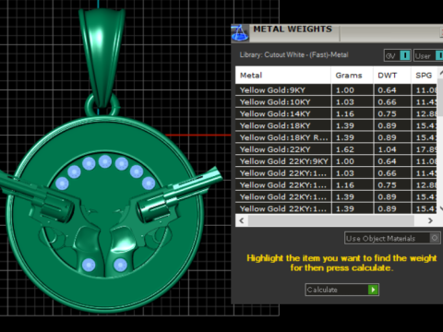This screenshot has width=443, height=332.
Task: Select the Yellow Gold:18KY R... row
Action: coord(336,137)
